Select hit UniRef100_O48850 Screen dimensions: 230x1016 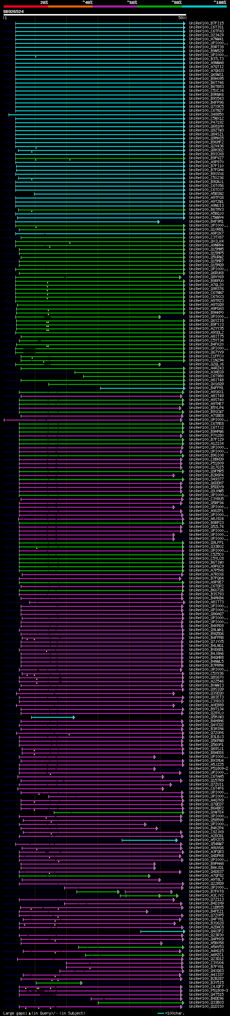click(x=206, y=114)
